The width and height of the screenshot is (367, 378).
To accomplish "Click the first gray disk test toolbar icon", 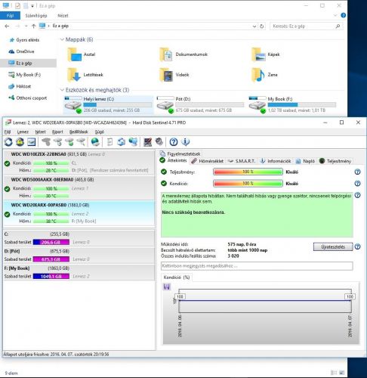I will [x=46, y=142].
